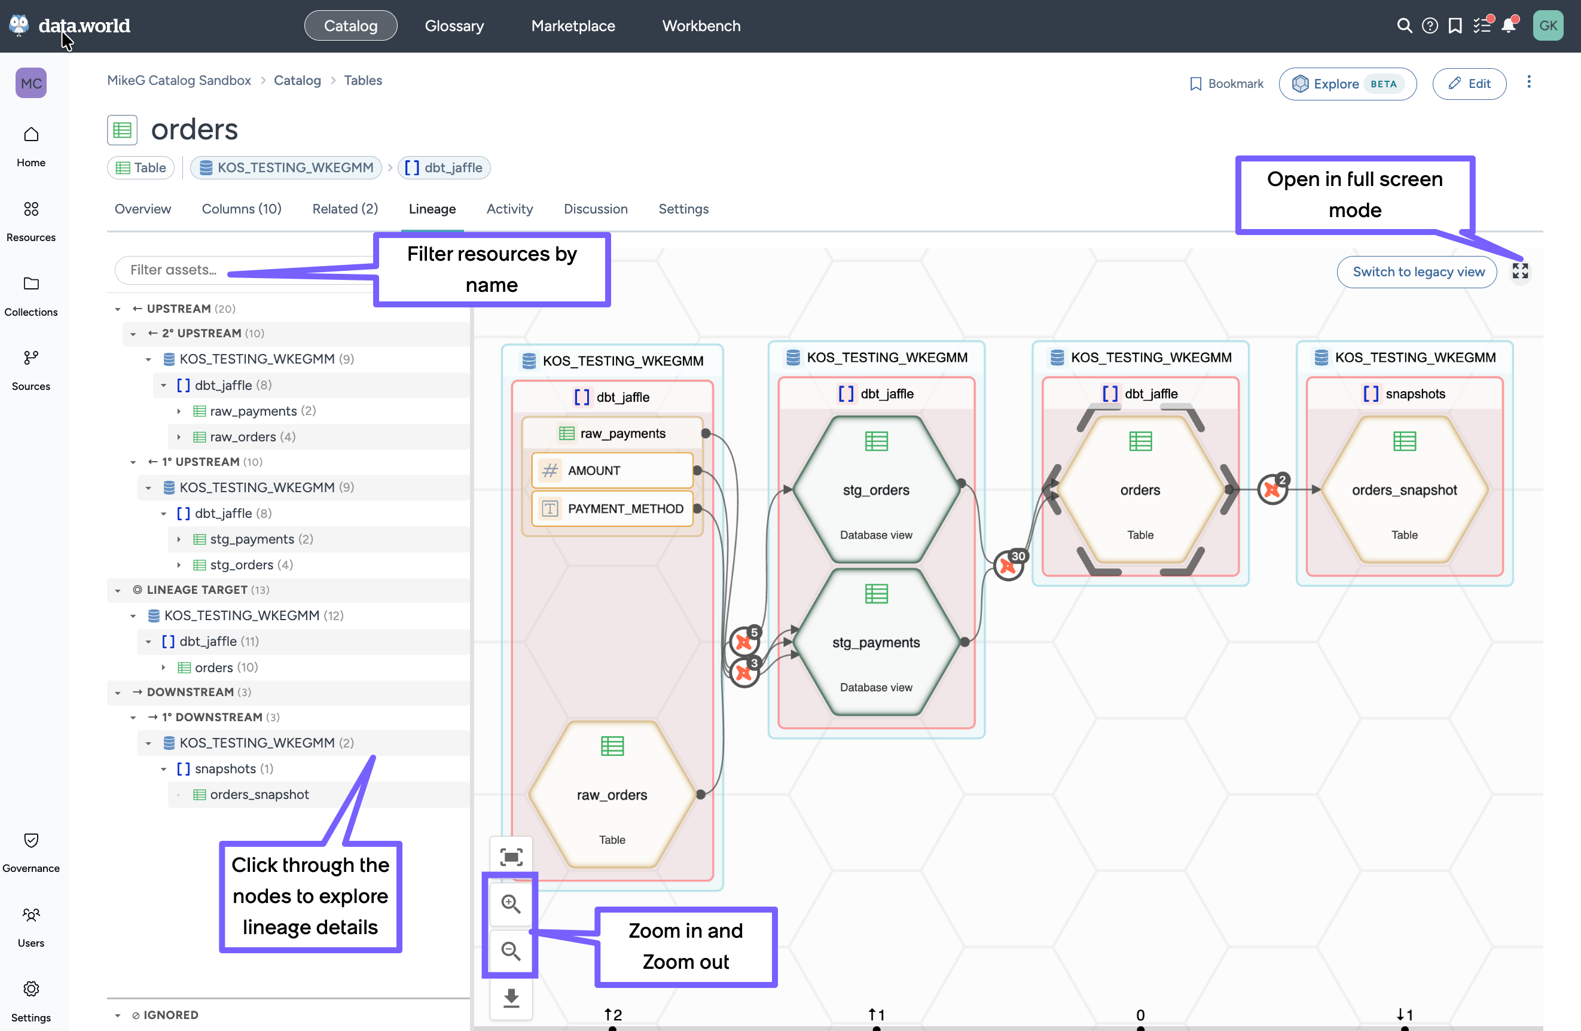Image resolution: width=1581 pixels, height=1031 pixels.
Task: Go to Home in the sidebar
Action: (31, 146)
